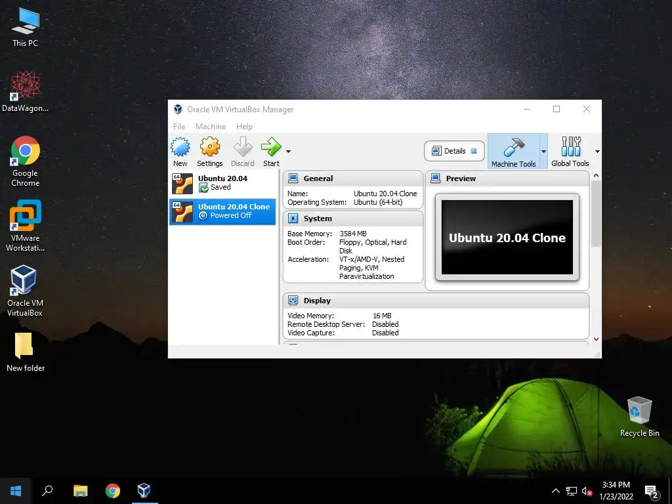Image resolution: width=672 pixels, height=504 pixels.
Task: Open This PC desktop icon
Action: [x=26, y=28]
